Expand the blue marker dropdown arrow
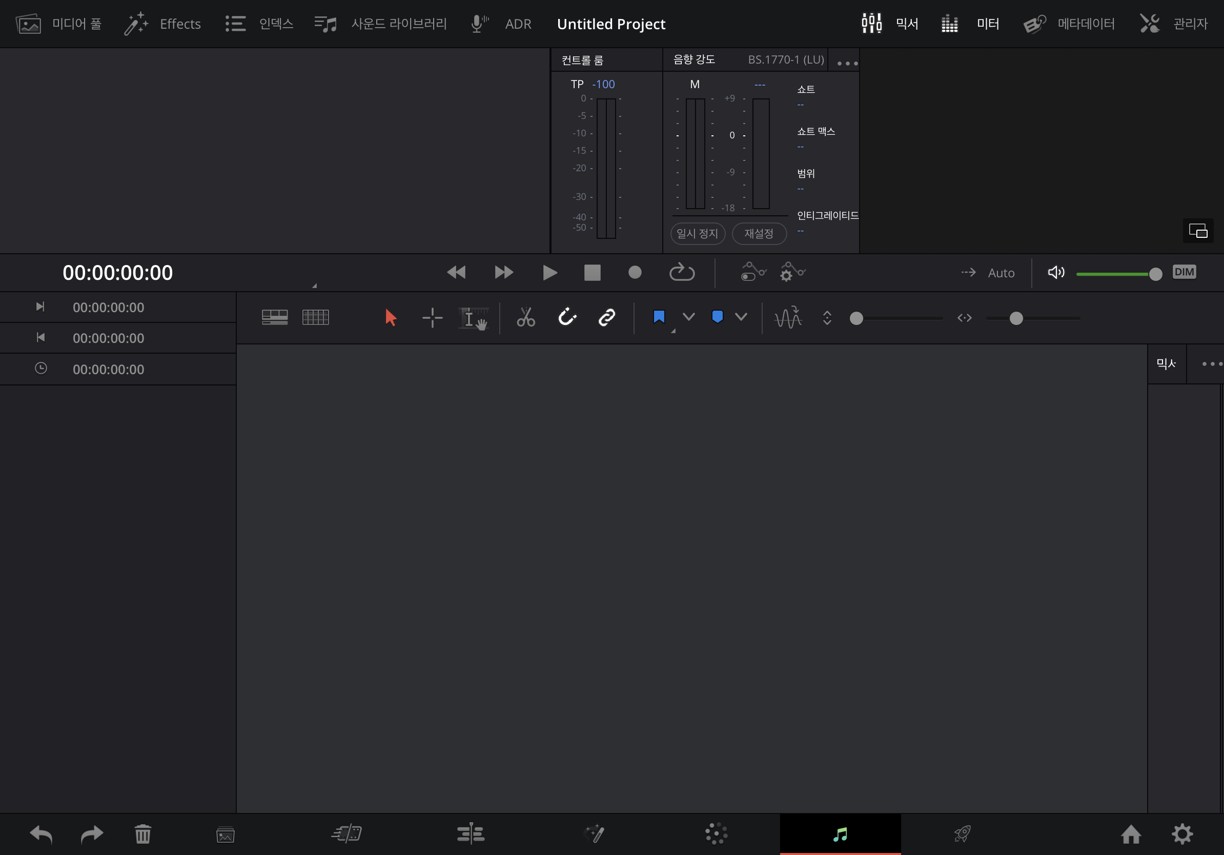This screenshot has height=855, width=1224. point(741,318)
